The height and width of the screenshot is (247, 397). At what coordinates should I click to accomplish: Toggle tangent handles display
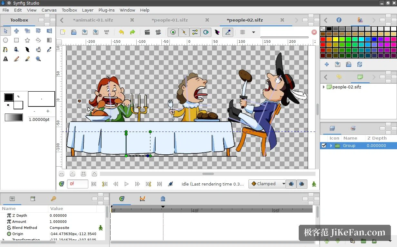(195, 32)
